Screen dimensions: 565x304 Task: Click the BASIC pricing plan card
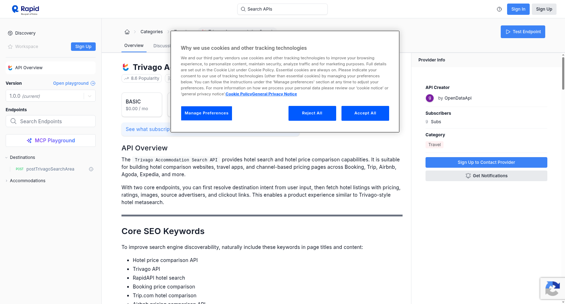(142, 105)
